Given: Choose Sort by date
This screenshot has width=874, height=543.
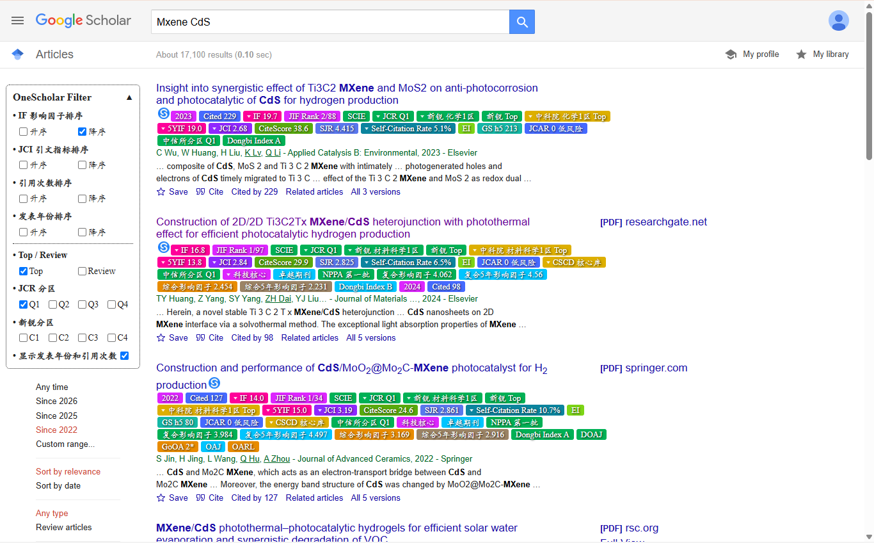Looking at the screenshot, I should pyautogui.click(x=58, y=485).
